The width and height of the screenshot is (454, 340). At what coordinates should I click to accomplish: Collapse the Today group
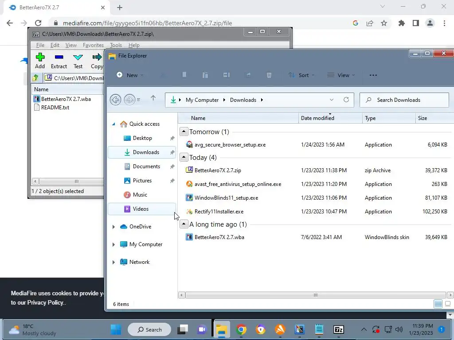pyautogui.click(x=184, y=157)
